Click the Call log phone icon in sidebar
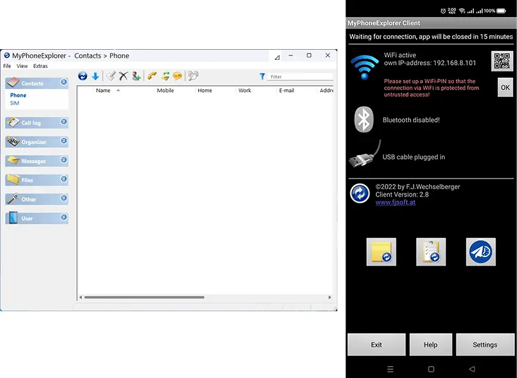The height and width of the screenshot is (378, 517). tap(13, 122)
